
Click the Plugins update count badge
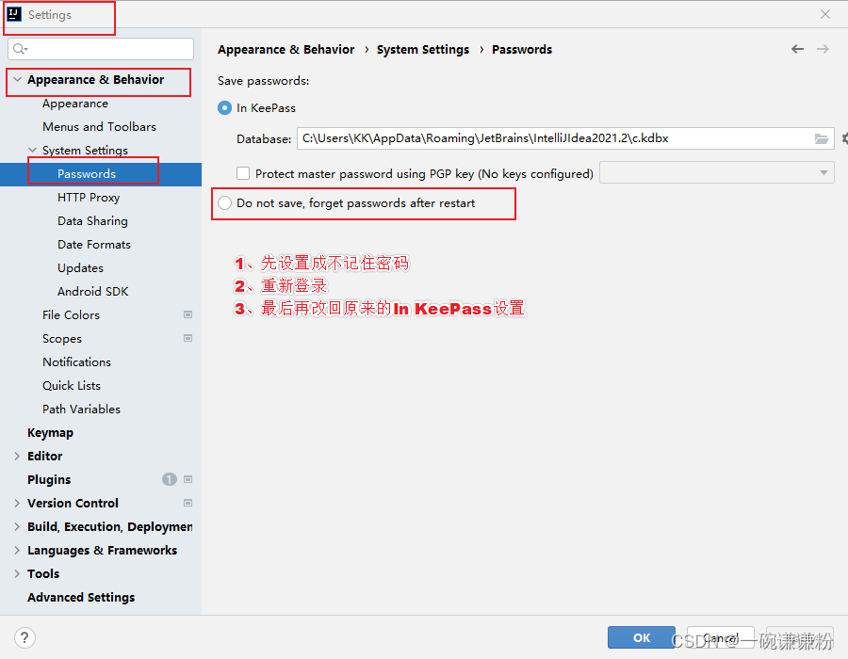pos(170,479)
